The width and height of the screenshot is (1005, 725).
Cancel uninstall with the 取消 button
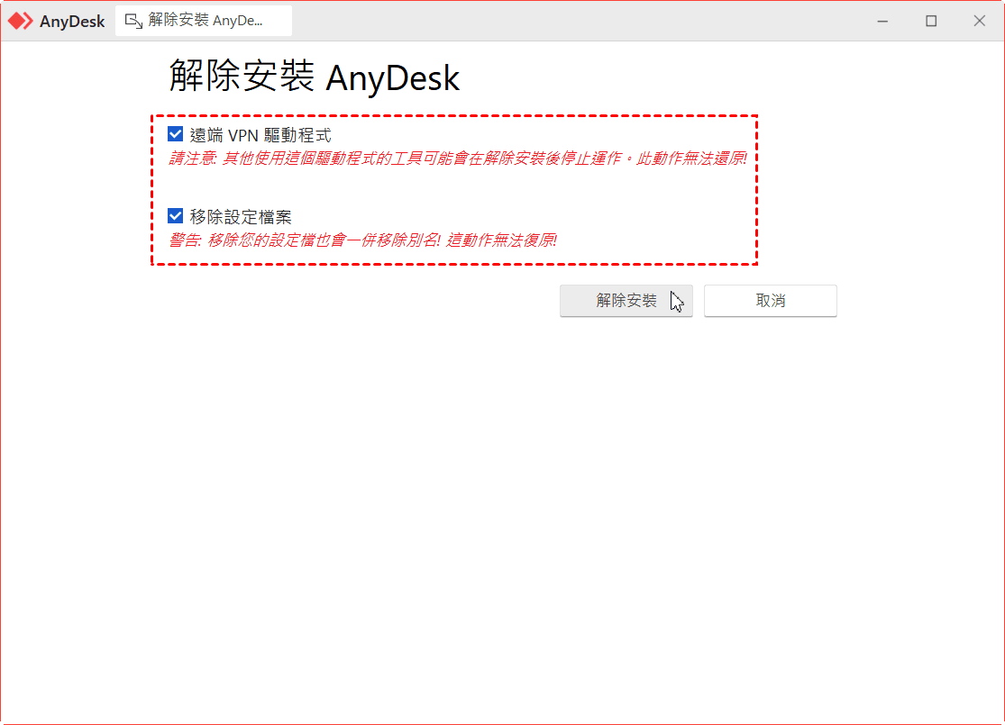771,301
